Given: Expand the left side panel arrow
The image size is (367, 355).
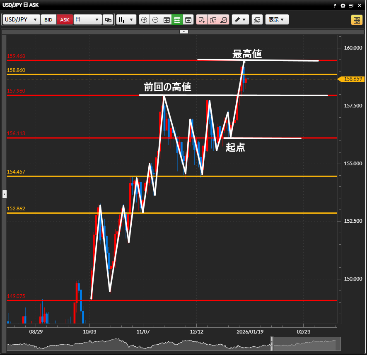Looking at the screenshot, I should (4, 193).
